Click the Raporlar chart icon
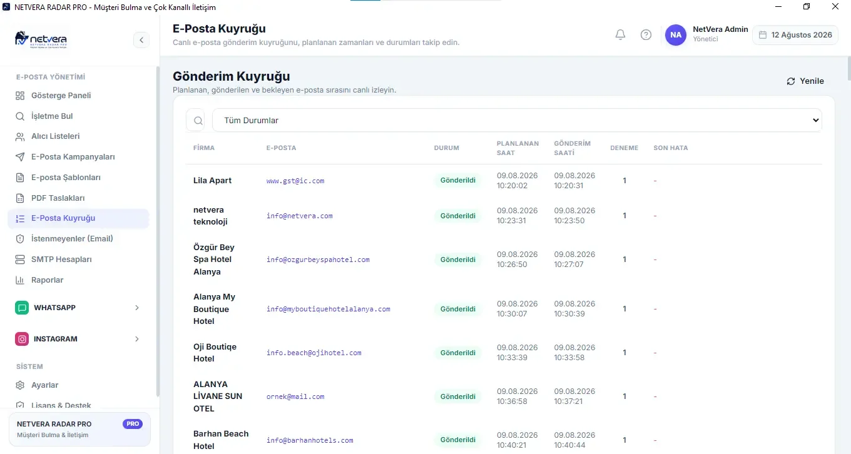The image size is (851, 454). (20, 280)
